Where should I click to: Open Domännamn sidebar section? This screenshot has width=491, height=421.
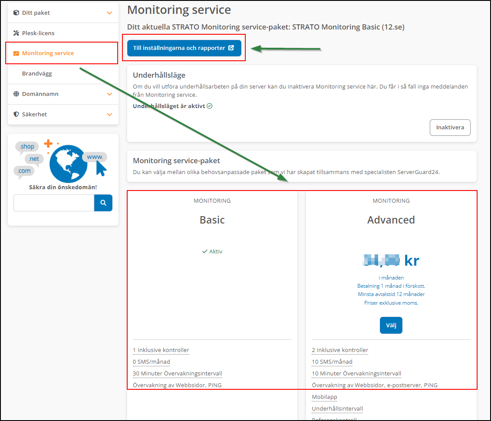[63, 94]
